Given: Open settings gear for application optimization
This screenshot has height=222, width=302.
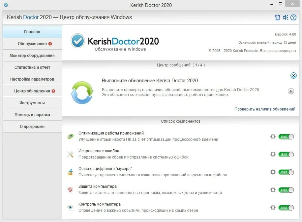Looking at the screenshot, I should (273, 136).
